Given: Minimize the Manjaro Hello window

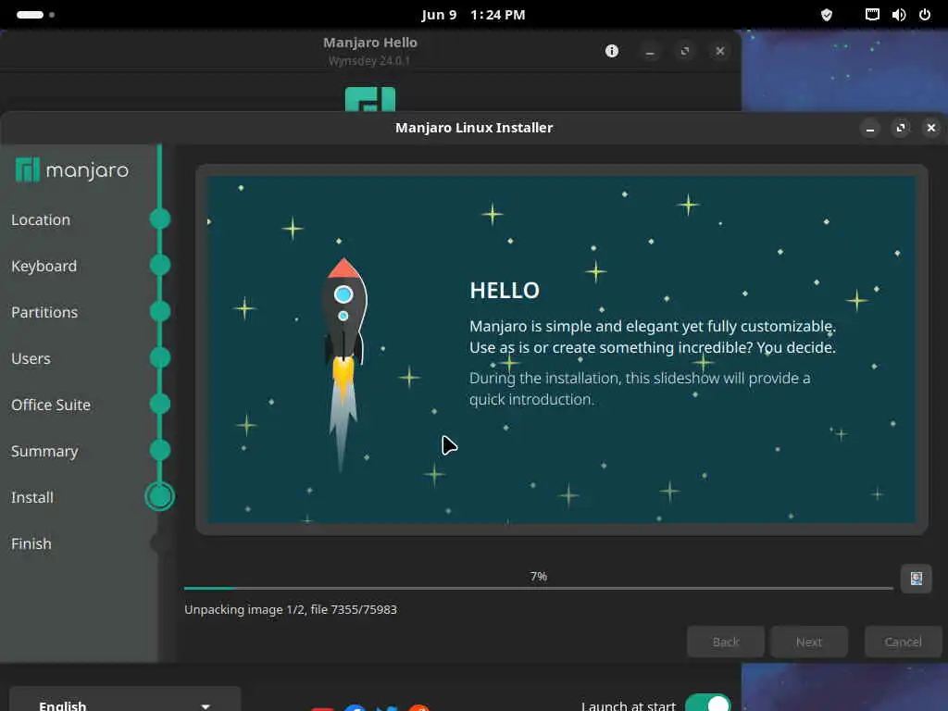Looking at the screenshot, I should point(650,52).
